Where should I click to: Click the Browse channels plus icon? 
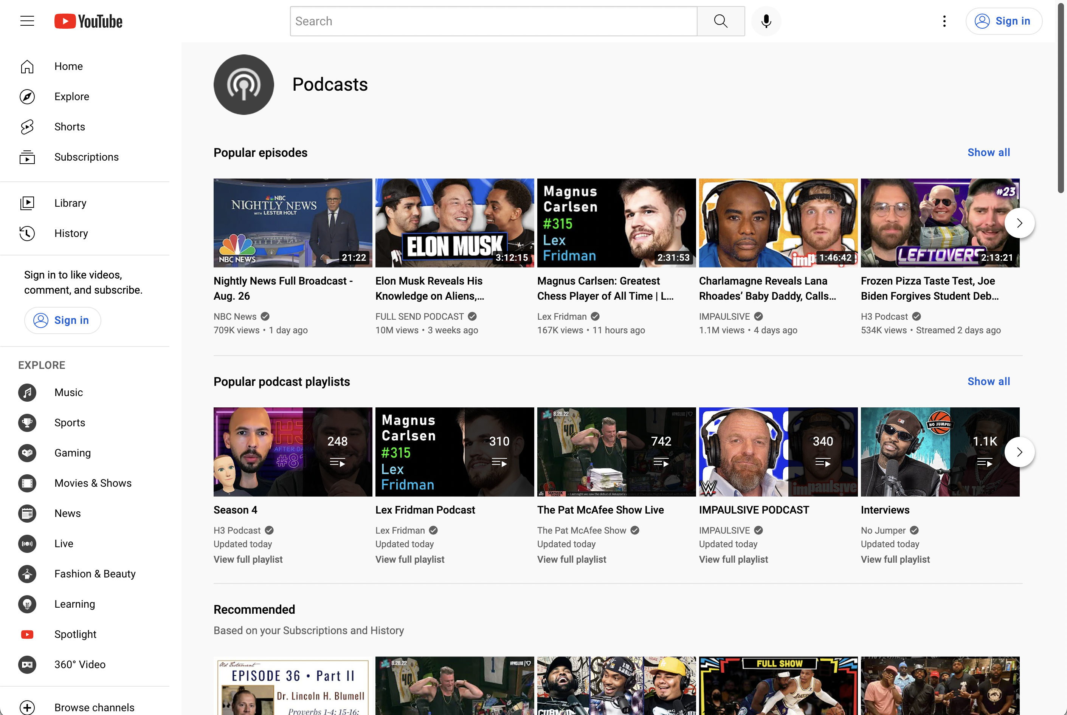tap(27, 707)
